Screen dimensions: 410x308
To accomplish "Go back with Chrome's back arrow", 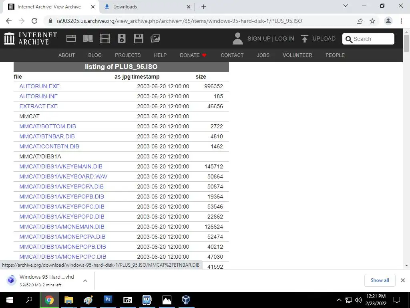I will click(x=9, y=21).
